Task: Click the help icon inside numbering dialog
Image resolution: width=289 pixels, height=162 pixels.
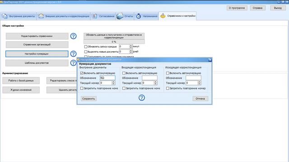Action: coord(141,98)
